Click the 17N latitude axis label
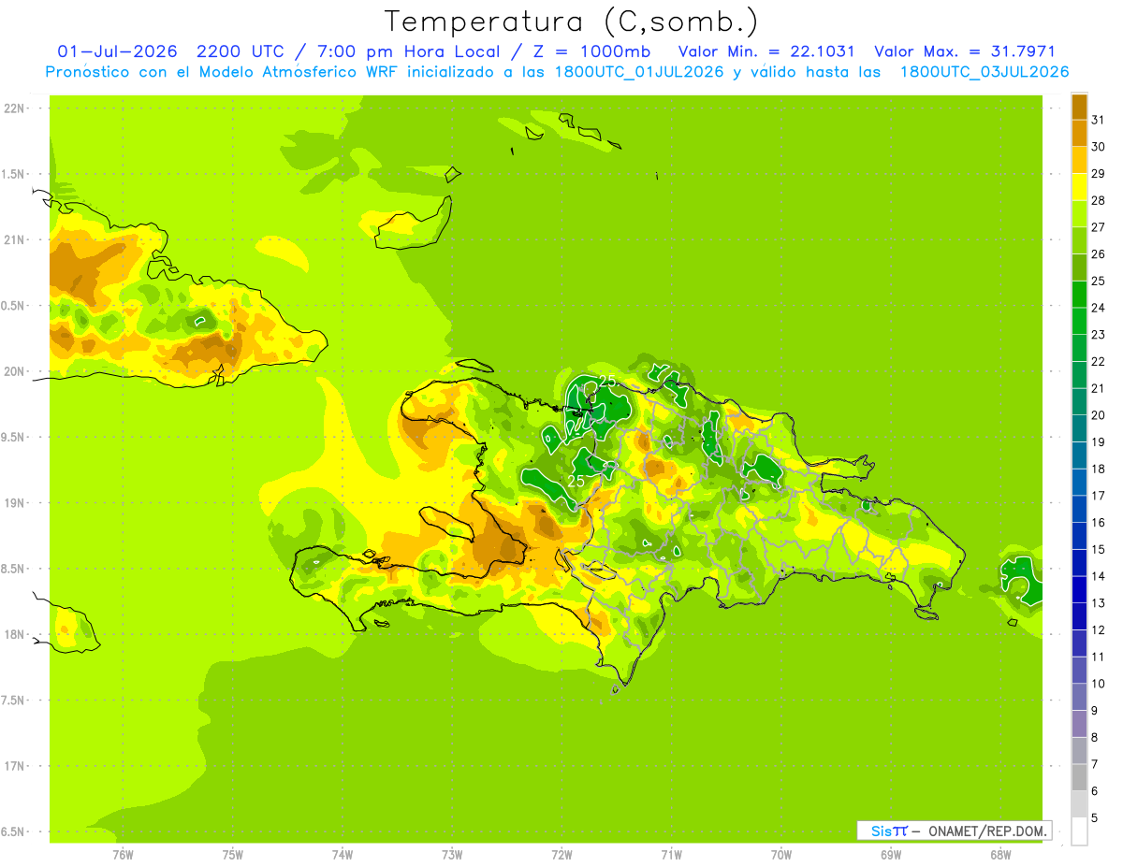This screenshot has height=867, width=1123. pyautogui.click(x=14, y=766)
